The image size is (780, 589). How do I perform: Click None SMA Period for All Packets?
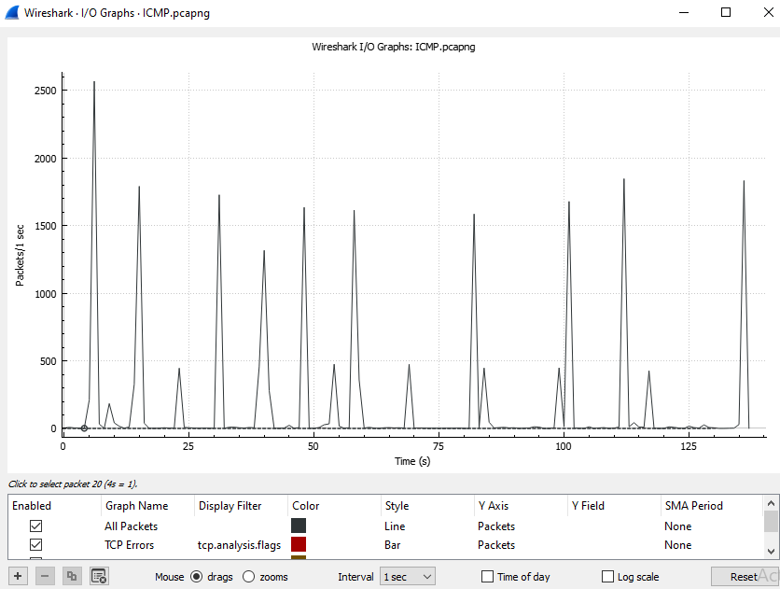coord(678,526)
